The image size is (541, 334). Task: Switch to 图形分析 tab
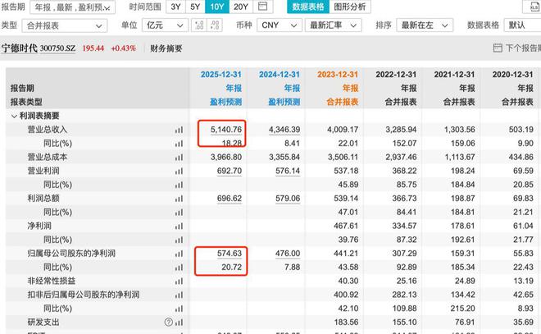click(x=350, y=7)
